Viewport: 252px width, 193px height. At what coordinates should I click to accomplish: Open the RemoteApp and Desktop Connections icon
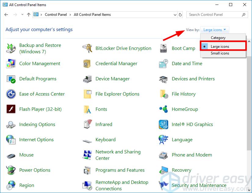[x=87, y=185]
